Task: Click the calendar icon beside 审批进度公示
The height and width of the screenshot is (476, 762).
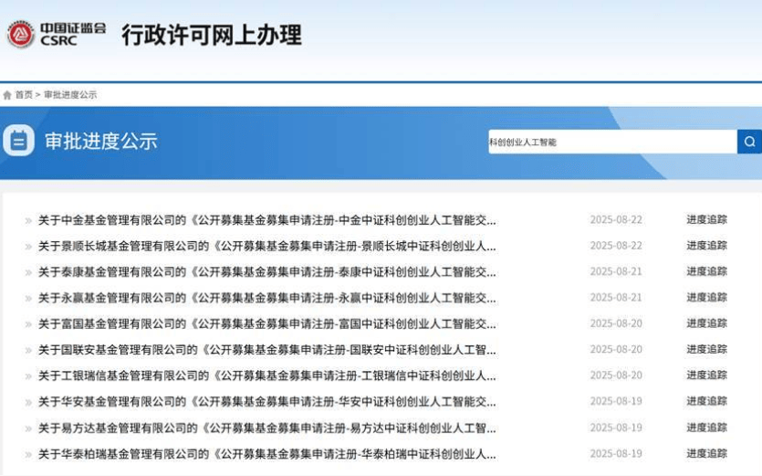Action: pos(18,141)
